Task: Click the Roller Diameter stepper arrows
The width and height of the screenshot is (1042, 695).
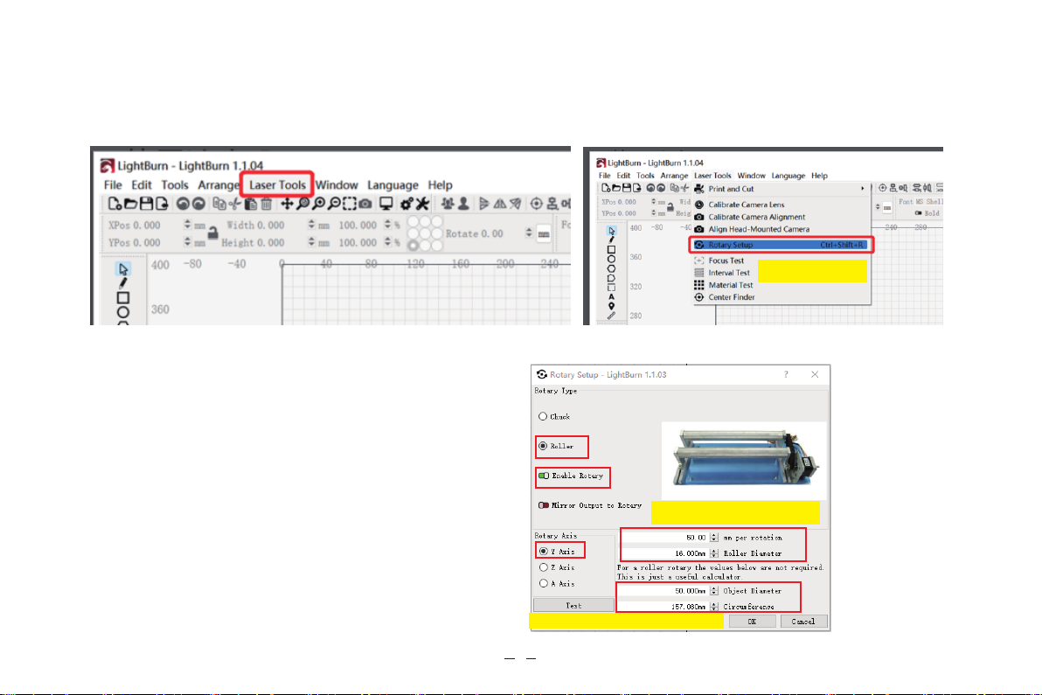Action: (x=713, y=553)
